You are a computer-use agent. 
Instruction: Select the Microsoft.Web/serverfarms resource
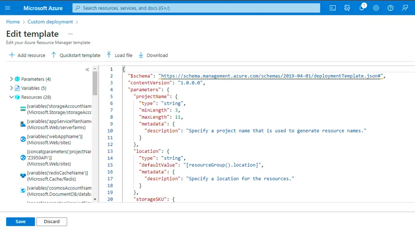point(59,124)
